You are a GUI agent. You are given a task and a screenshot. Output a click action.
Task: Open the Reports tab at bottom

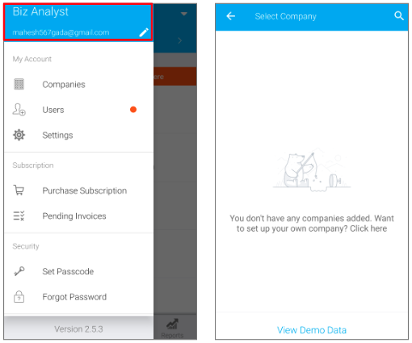point(172,328)
